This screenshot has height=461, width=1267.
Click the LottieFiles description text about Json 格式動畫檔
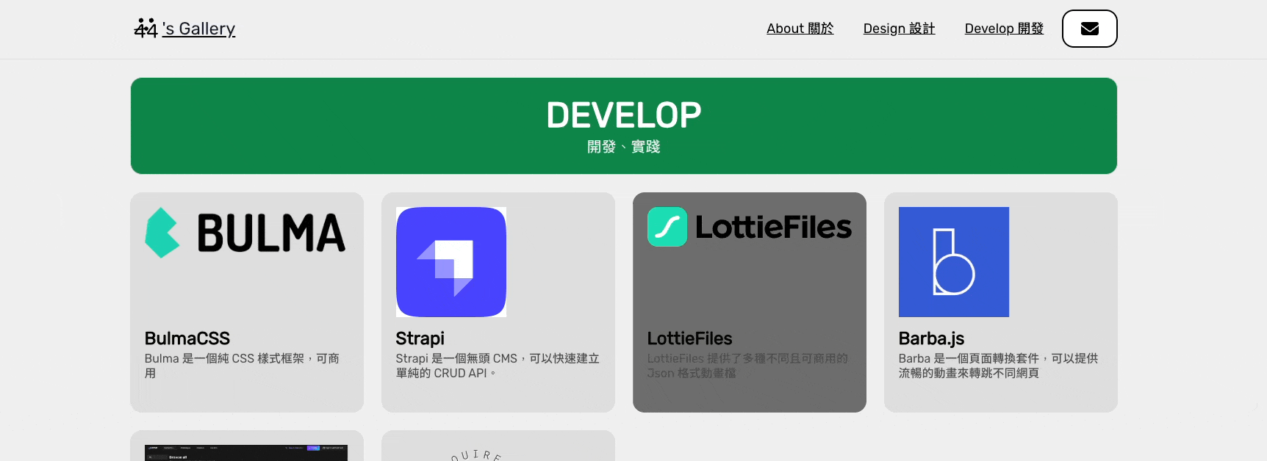click(747, 366)
